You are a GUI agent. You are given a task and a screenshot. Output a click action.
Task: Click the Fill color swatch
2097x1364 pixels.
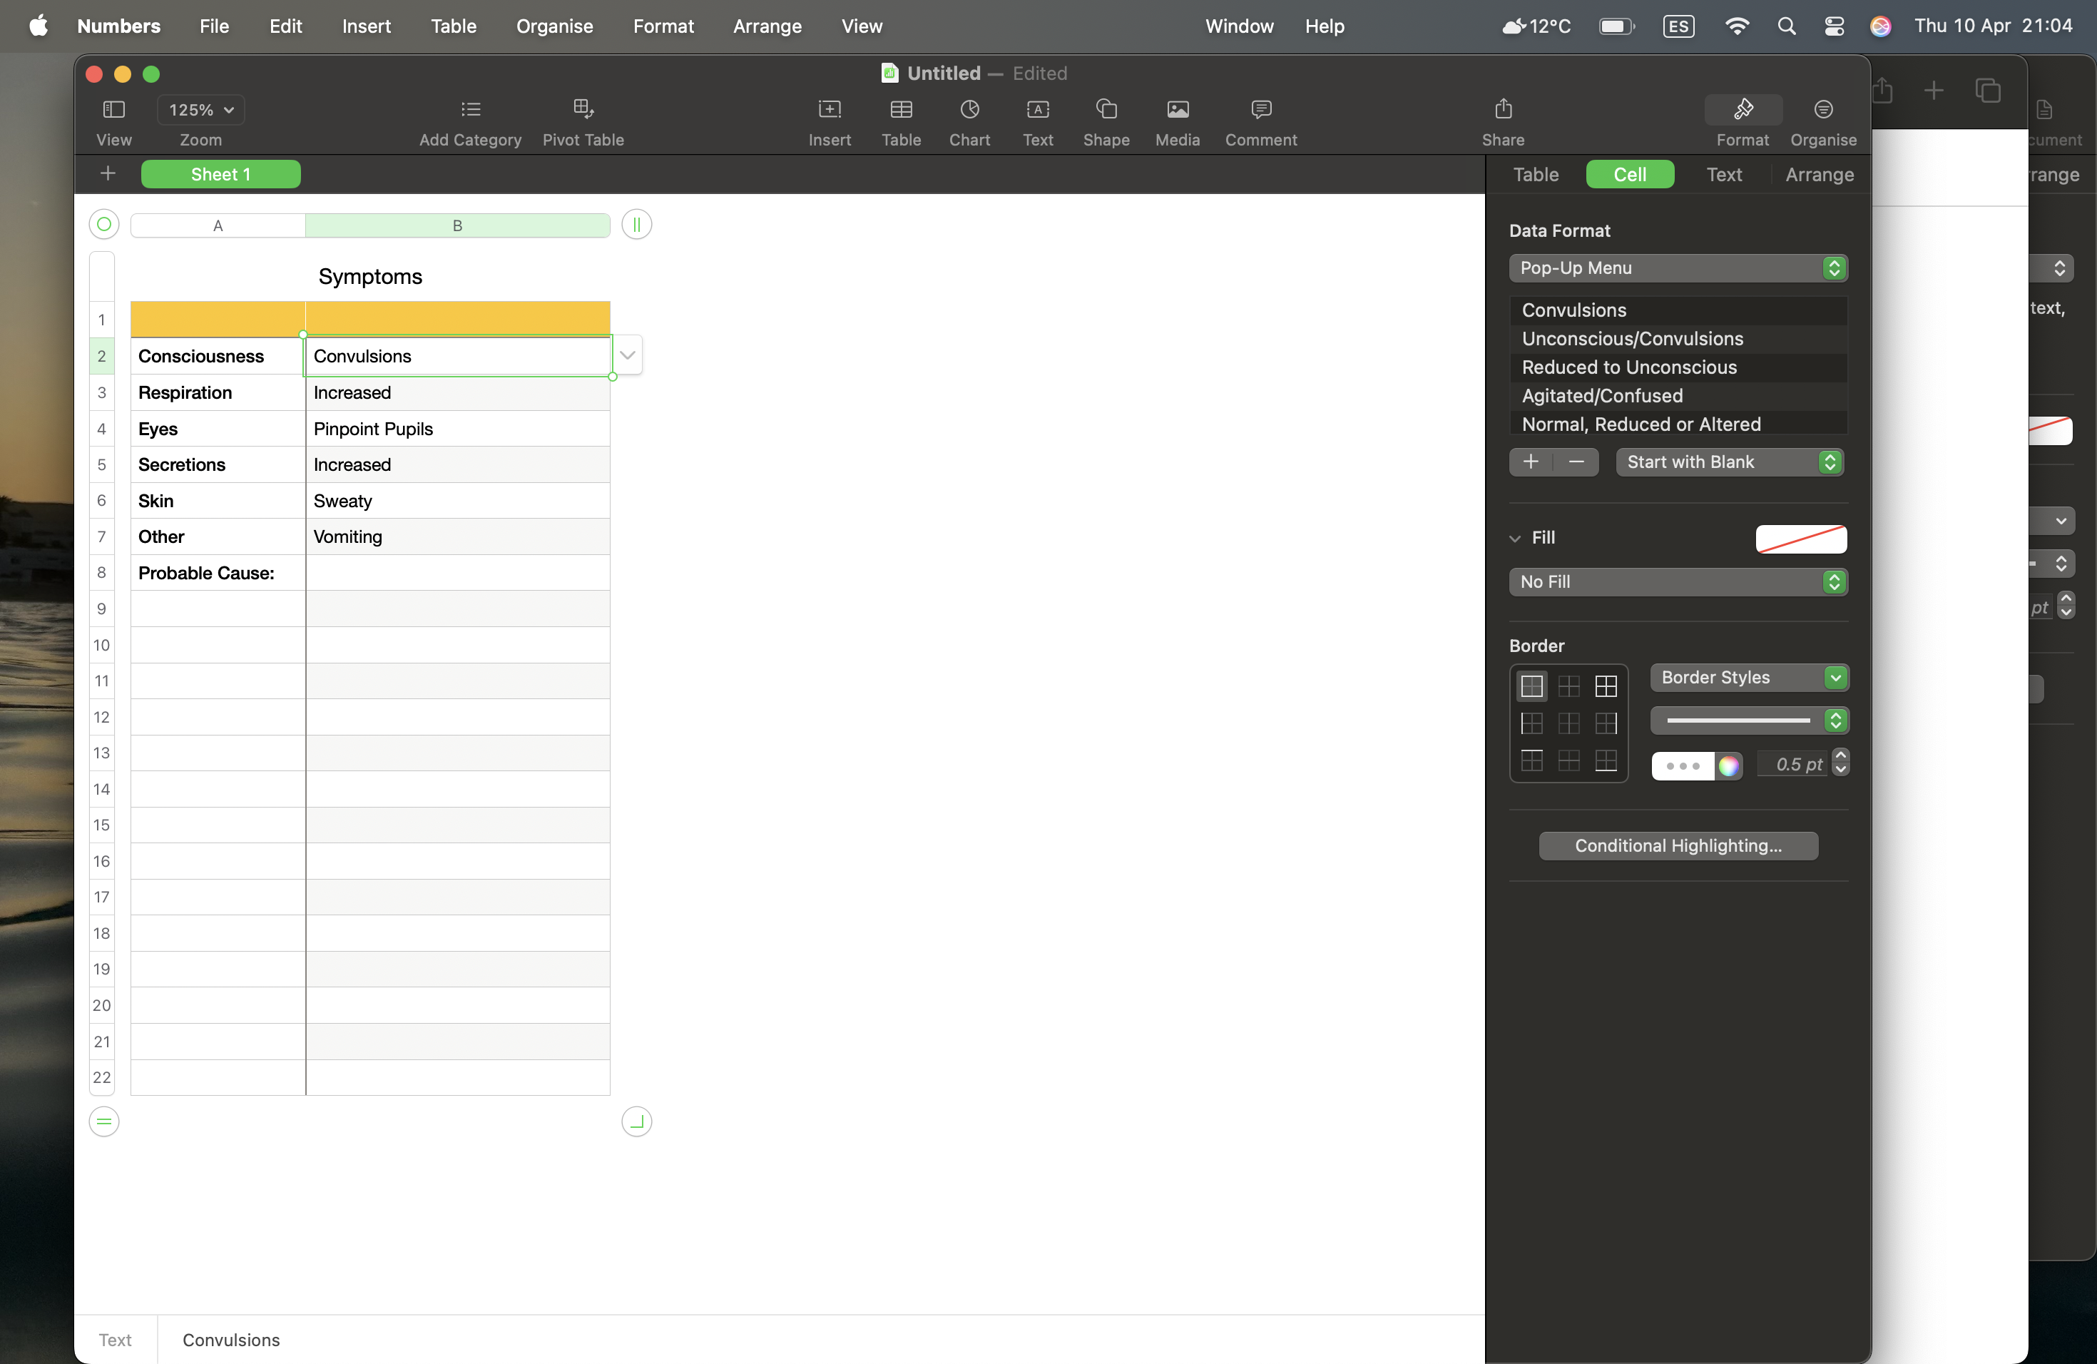1801,539
